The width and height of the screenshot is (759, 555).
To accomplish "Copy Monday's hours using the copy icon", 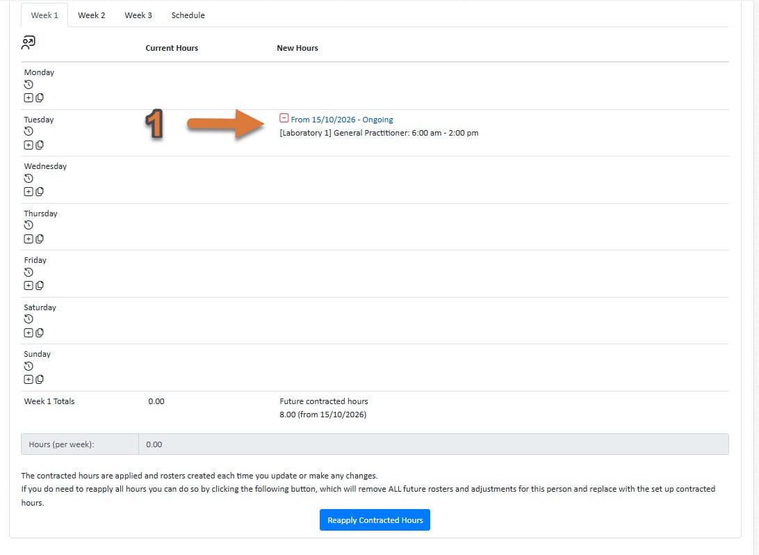I will (40, 98).
